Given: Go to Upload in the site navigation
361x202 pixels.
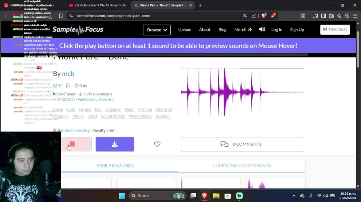Looking at the screenshot, I should click(x=185, y=29).
